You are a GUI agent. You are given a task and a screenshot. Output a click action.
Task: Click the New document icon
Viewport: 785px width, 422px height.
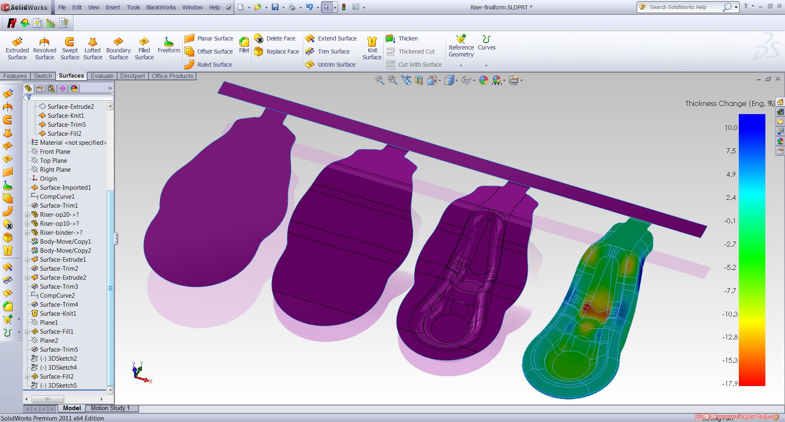click(x=241, y=7)
